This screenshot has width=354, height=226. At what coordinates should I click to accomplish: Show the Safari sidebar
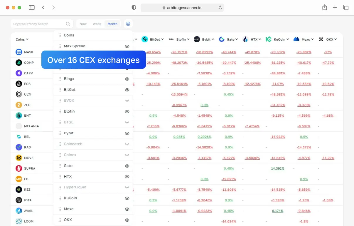(32, 8)
